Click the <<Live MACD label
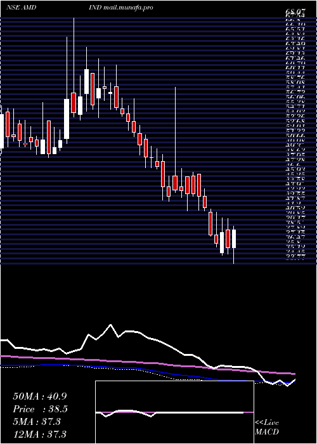317x444 pixels. click(x=267, y=428)
